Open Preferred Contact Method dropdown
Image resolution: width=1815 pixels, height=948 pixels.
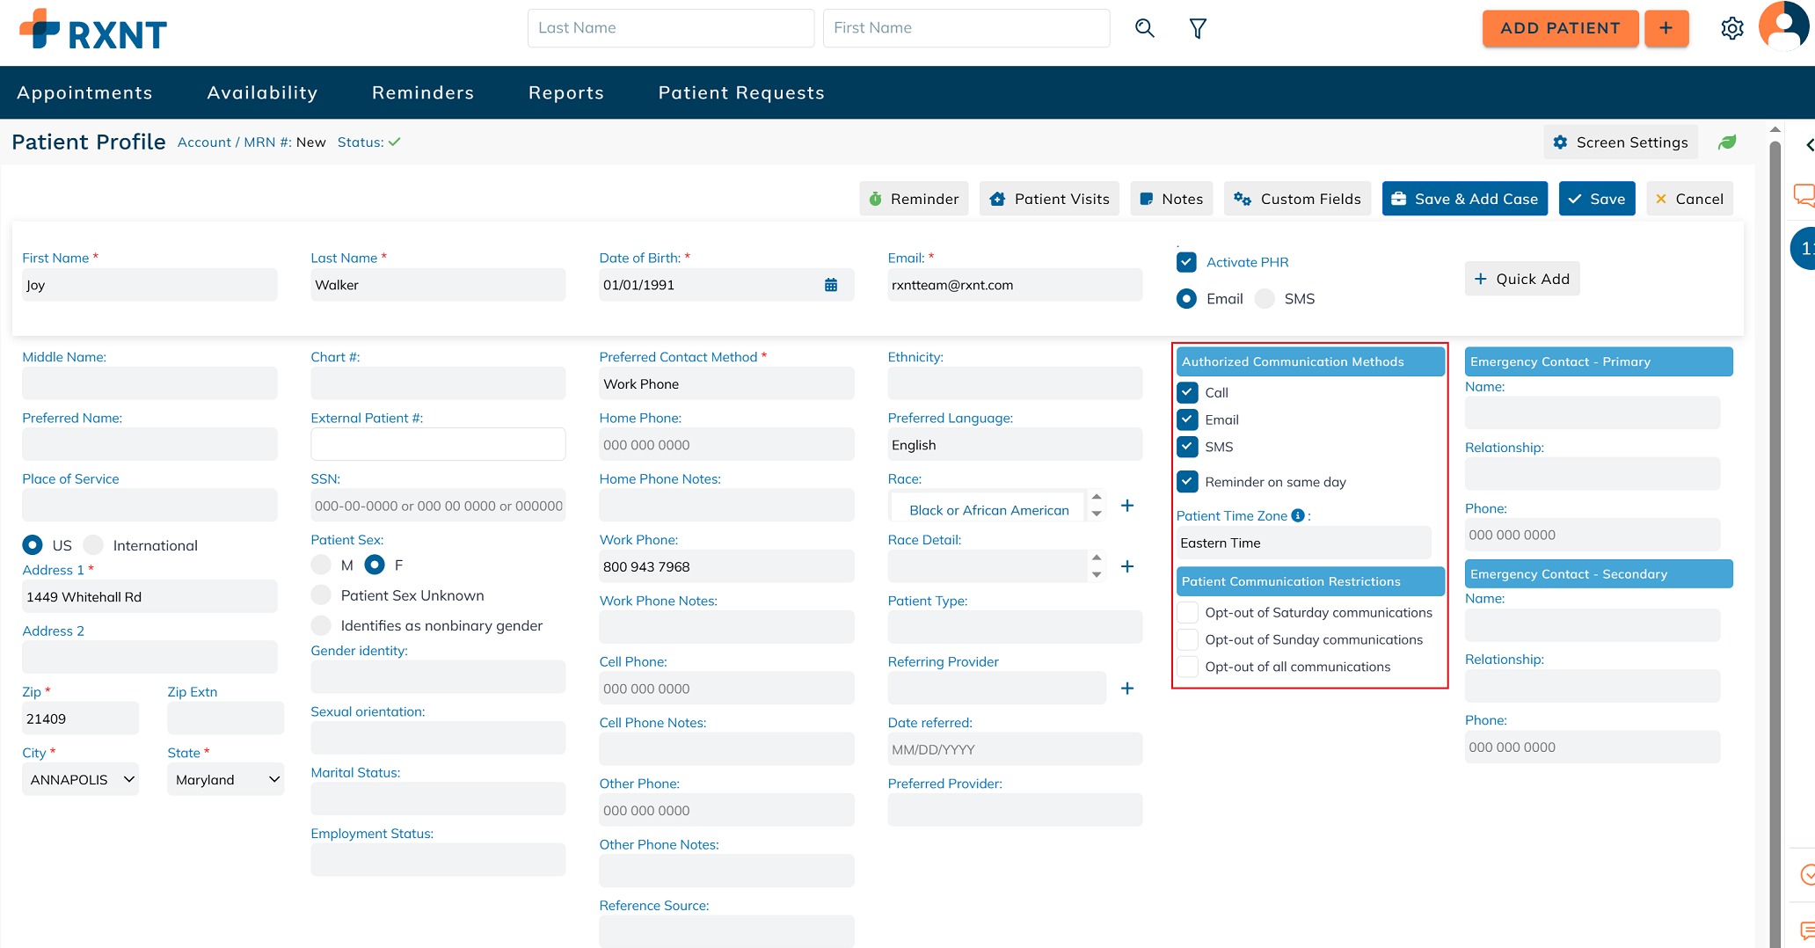726,383
